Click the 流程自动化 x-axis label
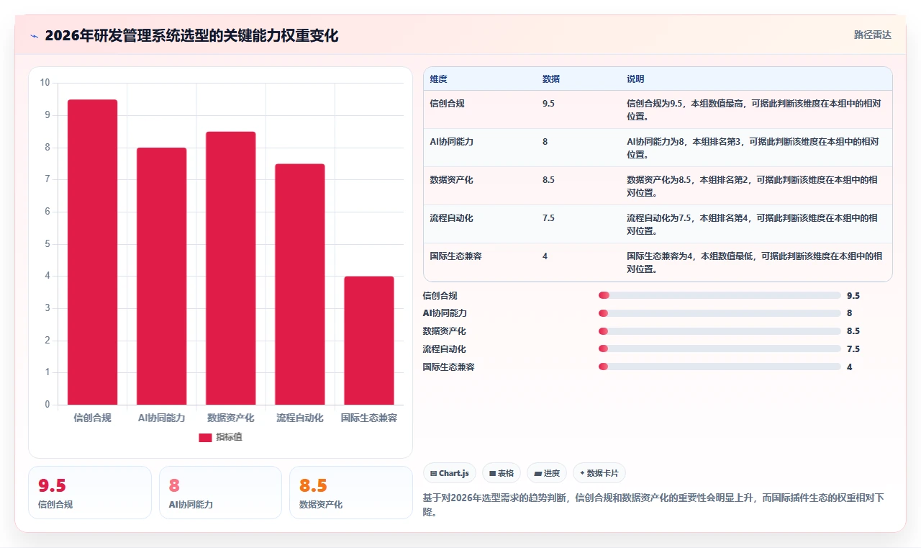 tap(299, 418)
